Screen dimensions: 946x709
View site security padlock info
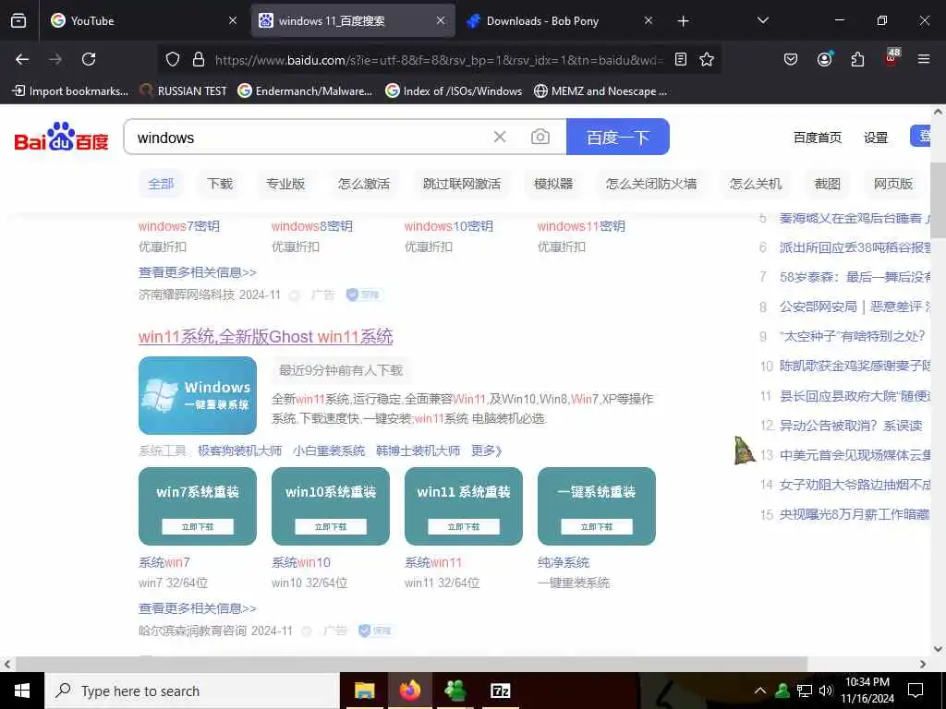[199, 59]
